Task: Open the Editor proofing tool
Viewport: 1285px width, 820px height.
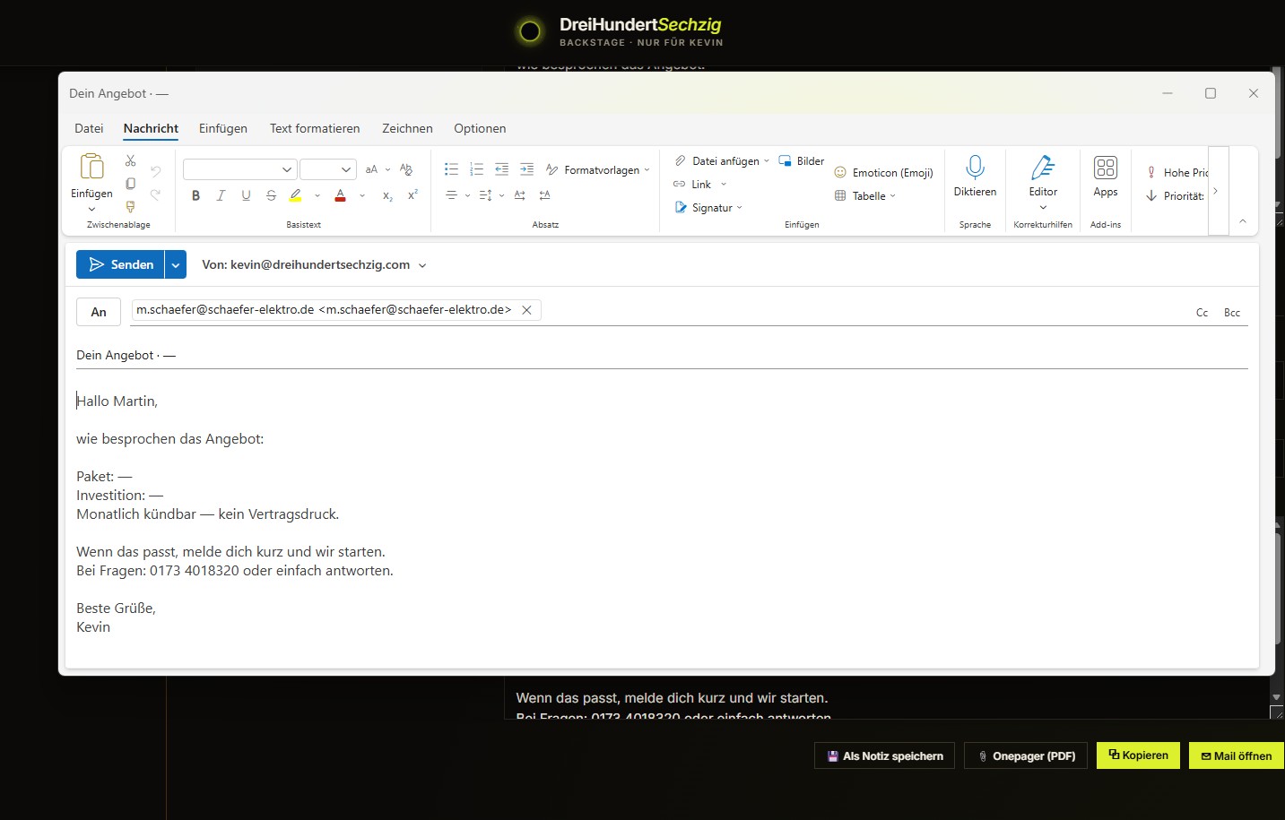Action: click(1043, 181)
